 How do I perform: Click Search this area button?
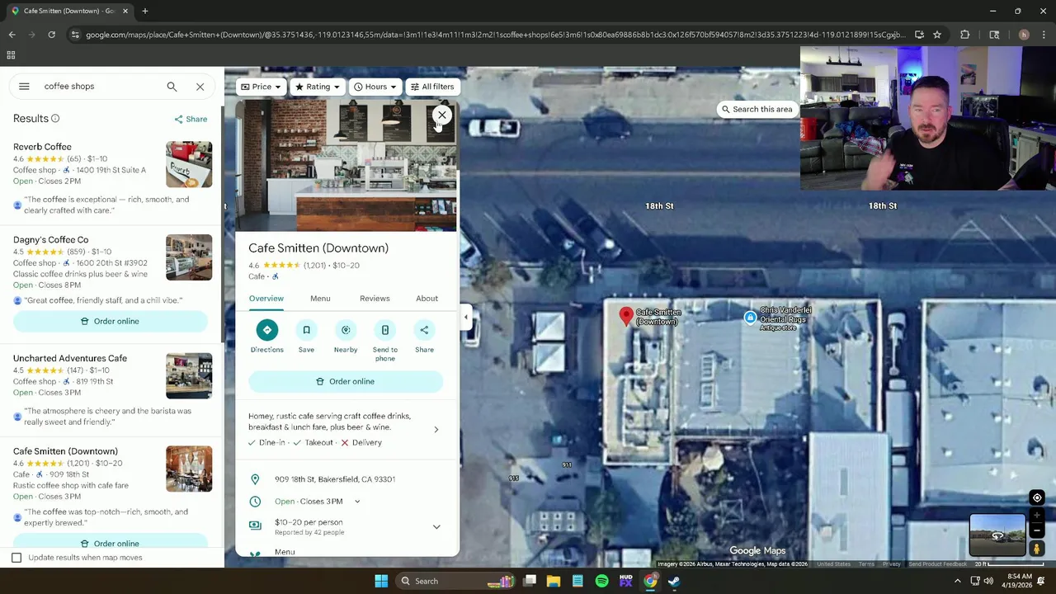tap(757, 109)
